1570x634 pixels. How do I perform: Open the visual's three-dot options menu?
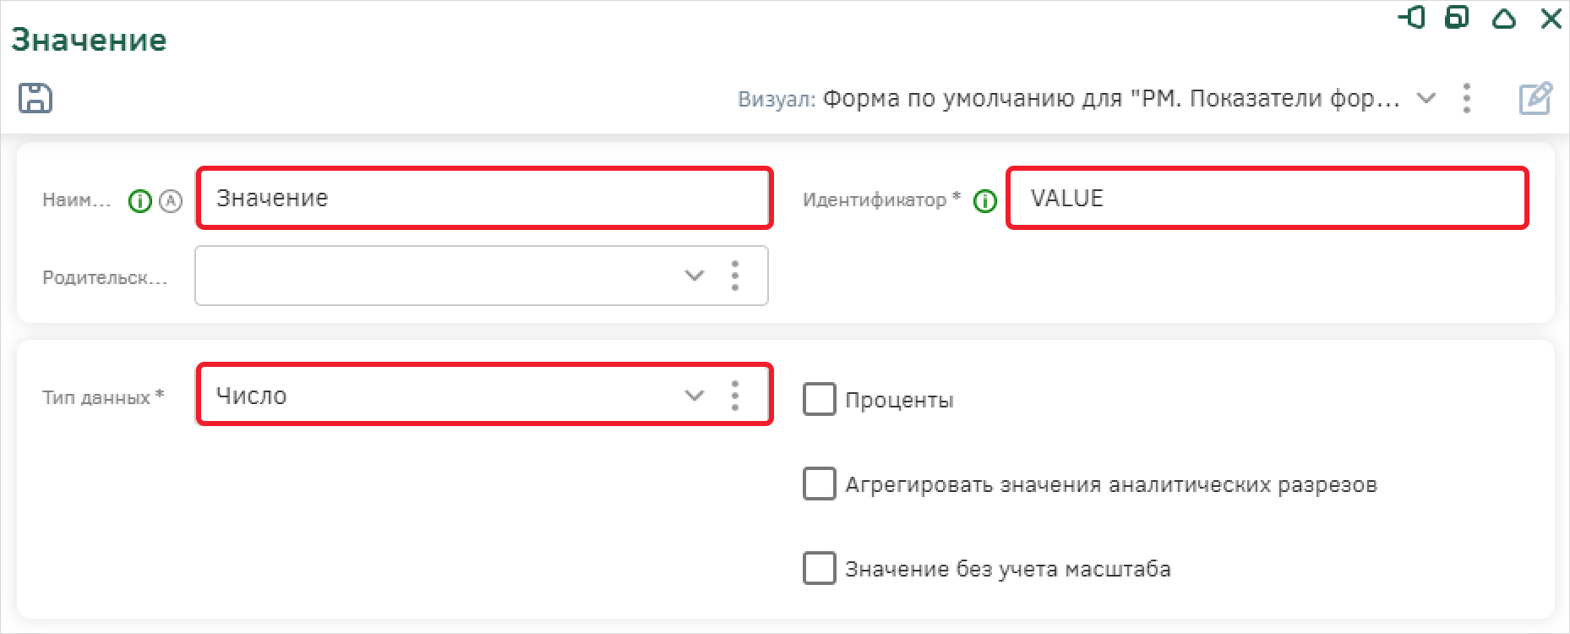pos(1467,99)
